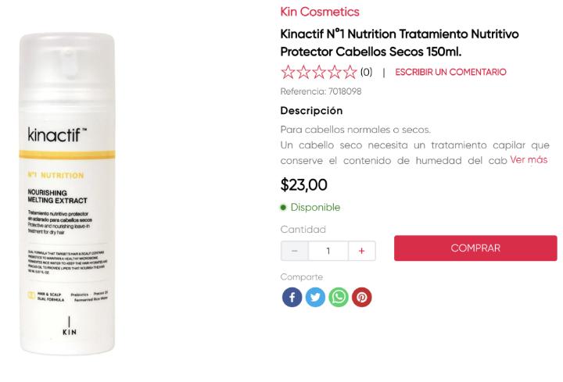The width and height of the screenshot is (563, 382).
Task: Rate product with third star
Action: pos(319,72)
